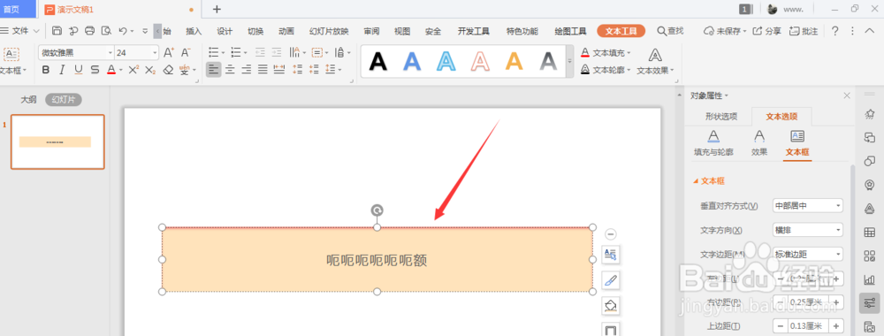Viewport: 884px width, 336px height.
Task: Open 效果 section in text options
Action: click(x=759, y=143)
